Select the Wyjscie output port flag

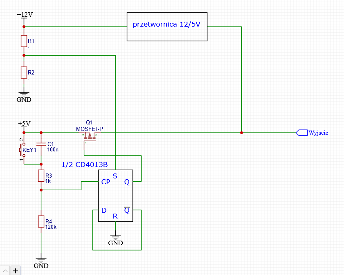(x=301, y=133)
